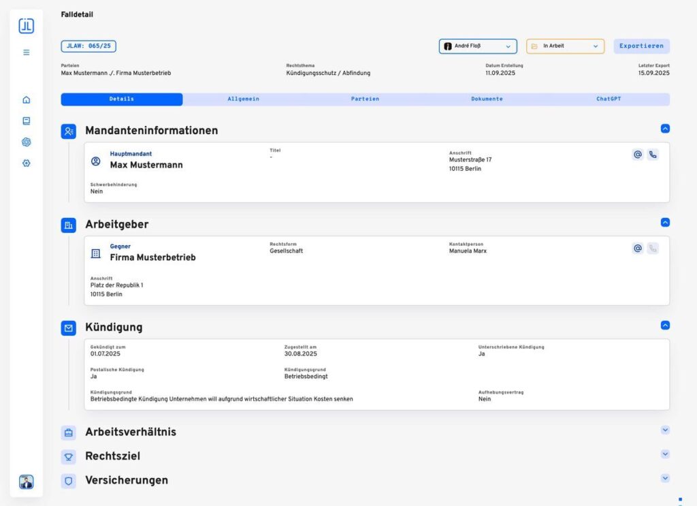Click the JL logo in sidebar
The image size is (697, 506).
(26, 26)
